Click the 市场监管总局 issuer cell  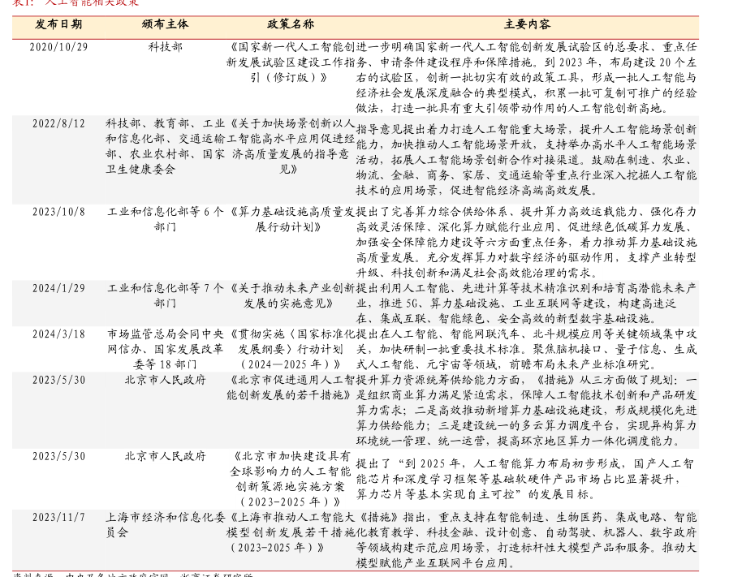(x=166, y=349)
